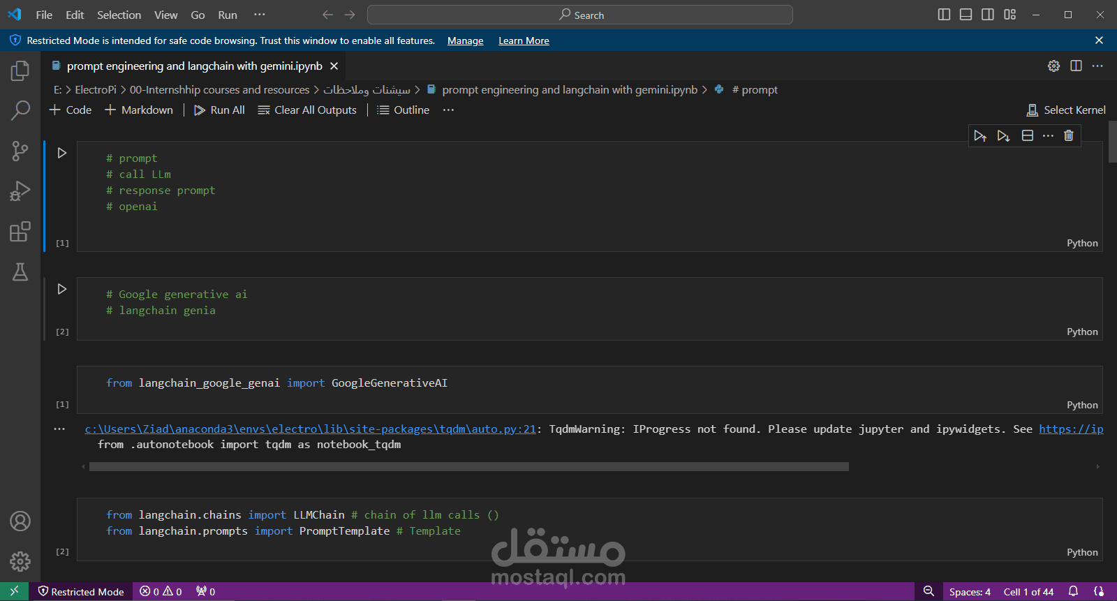Screen dimensions: 1117x601
Task: Click Select Kernel
Action: pyautogui.click(x=1066, y=110)
